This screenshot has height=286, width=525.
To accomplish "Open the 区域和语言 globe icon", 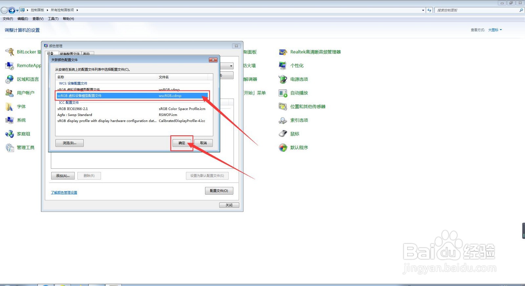I will (10, 79).
